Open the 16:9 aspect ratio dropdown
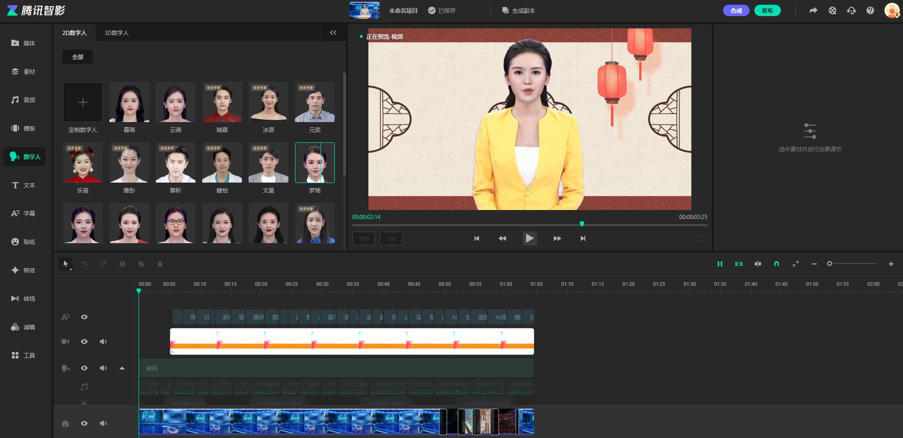This screenshot has height=438, width=903. (x=364, y=238)
